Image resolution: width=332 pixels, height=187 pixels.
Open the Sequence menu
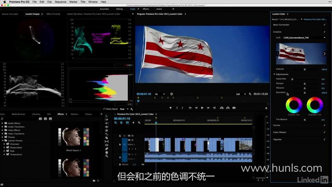click(x=61, y=2)
